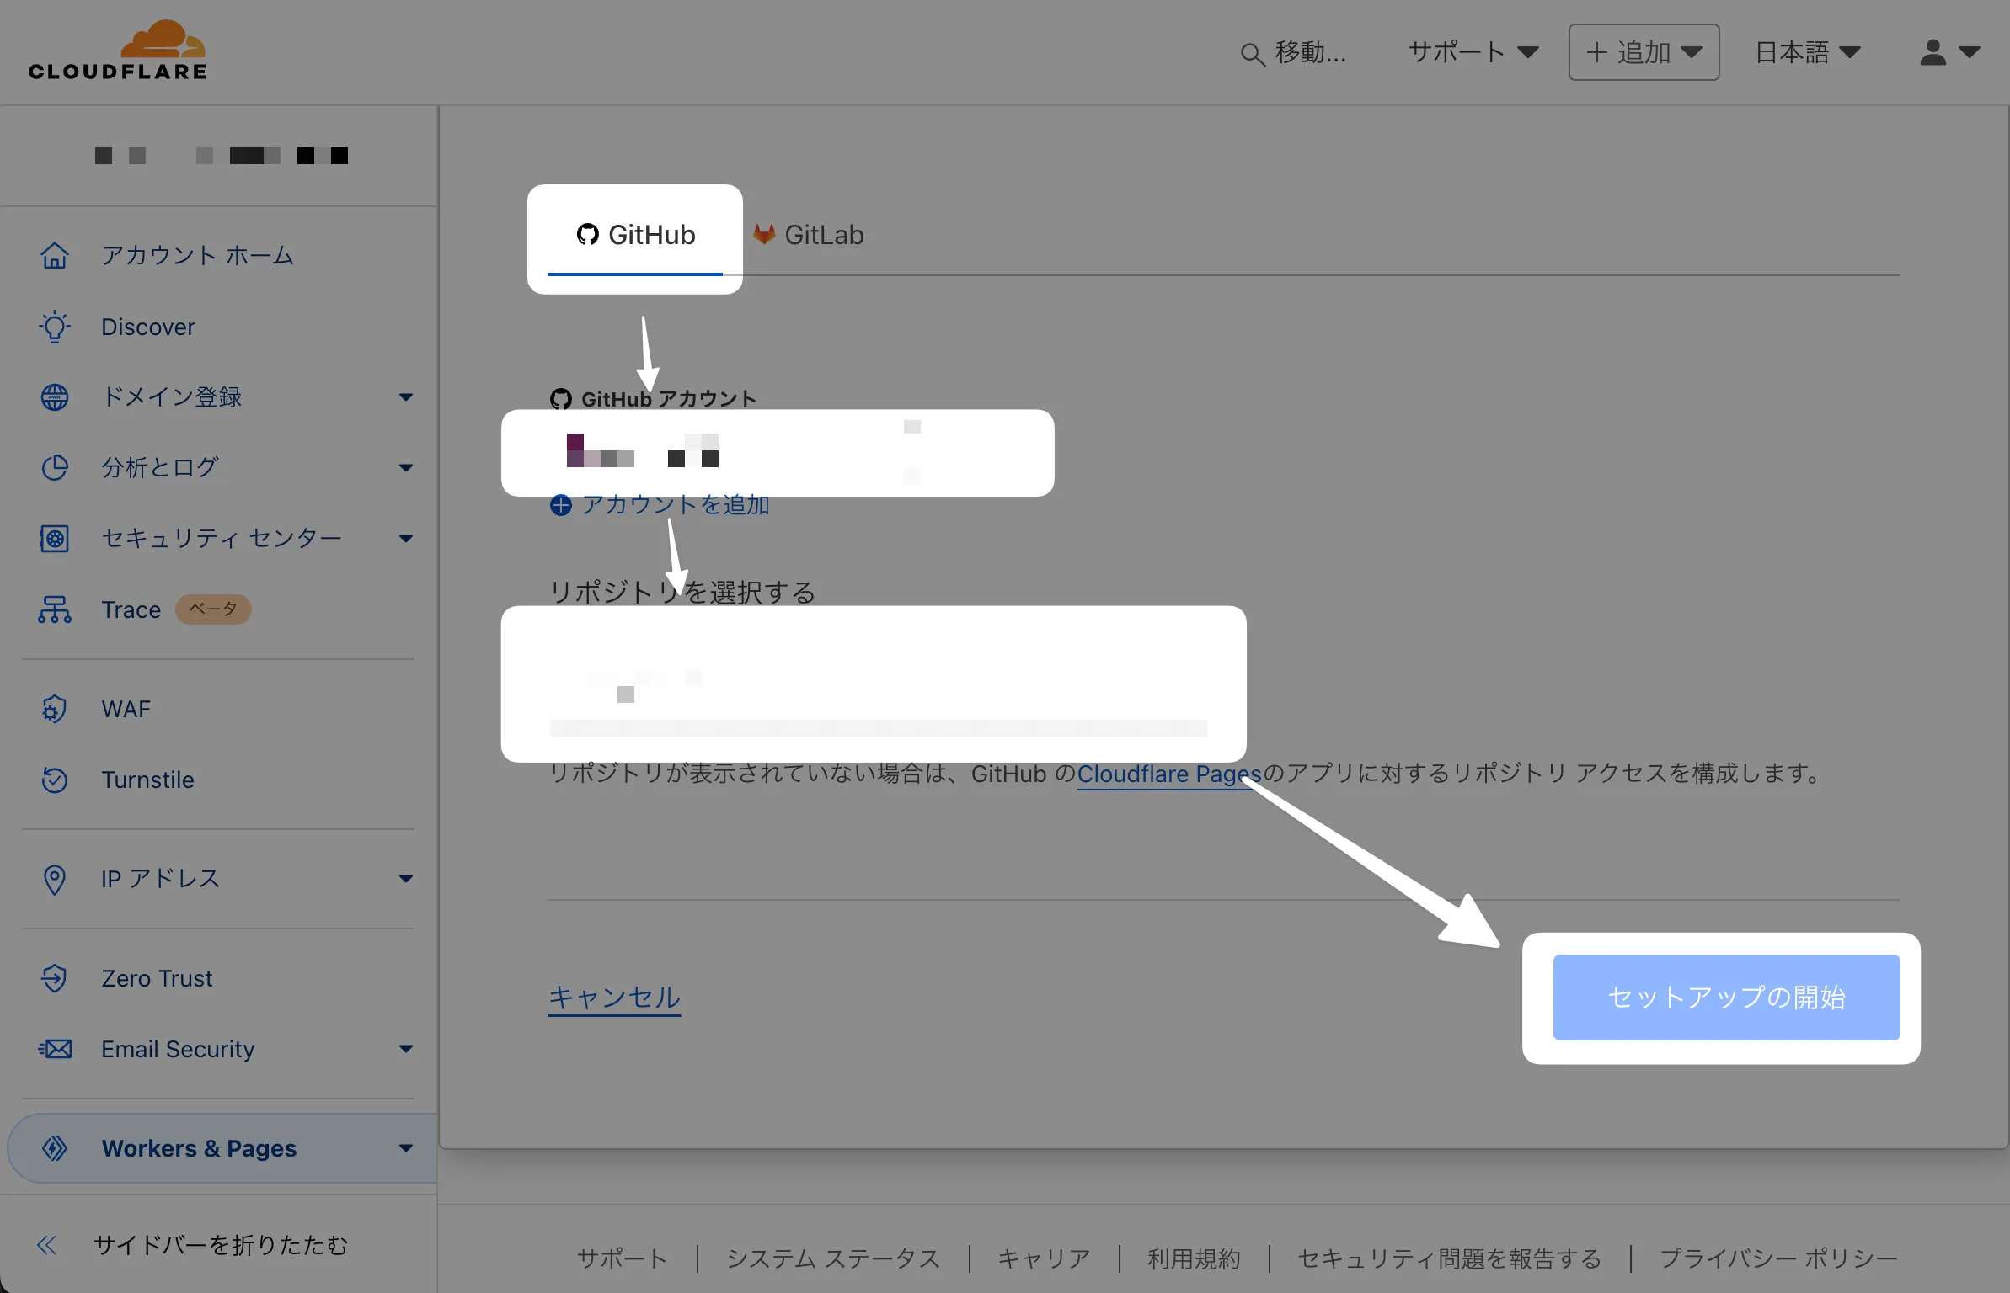The width and height of the screenshot is (2010, 1293).
Task: Collapse sidebar with double chevron icon
Action: 47,1245
